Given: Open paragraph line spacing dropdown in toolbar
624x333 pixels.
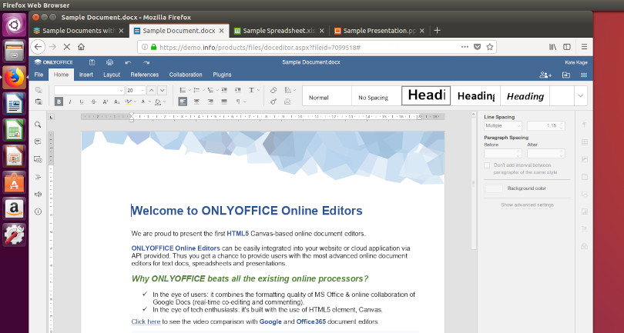Looking at the screenshot, I should coord(259,91).
